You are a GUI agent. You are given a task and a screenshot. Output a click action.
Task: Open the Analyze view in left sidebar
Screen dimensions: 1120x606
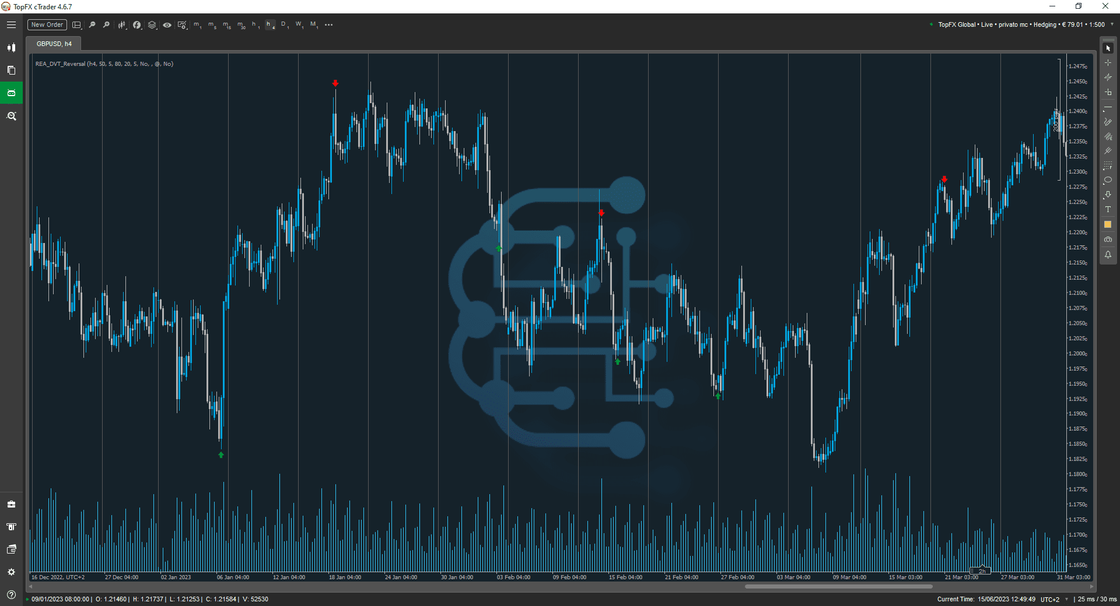point(11,116)
